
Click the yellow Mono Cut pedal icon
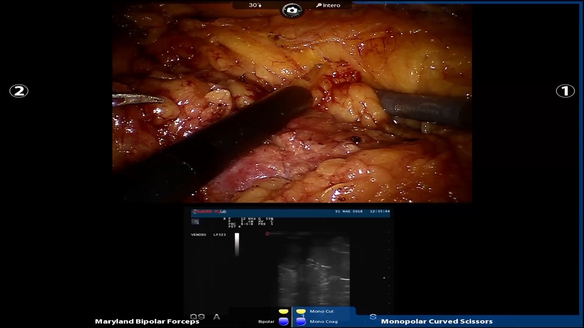point(301,311)
